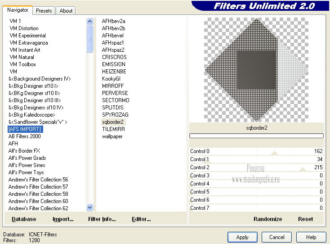Open Help from the bottom button
The image size is (330, 244).
click(311, 237)
